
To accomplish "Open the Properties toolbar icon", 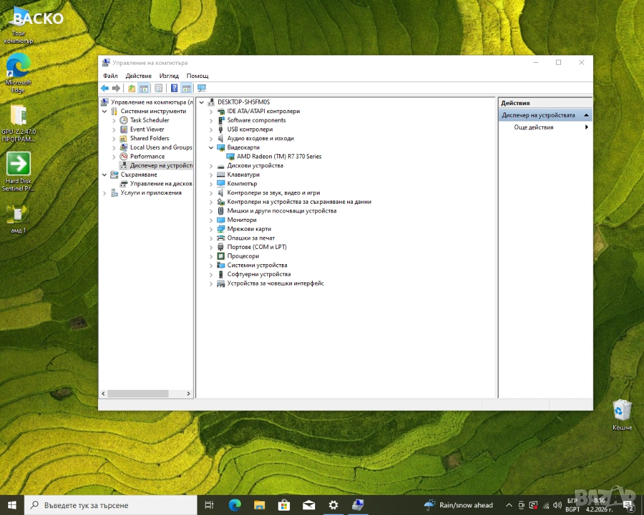I will [x=158, y=88].
